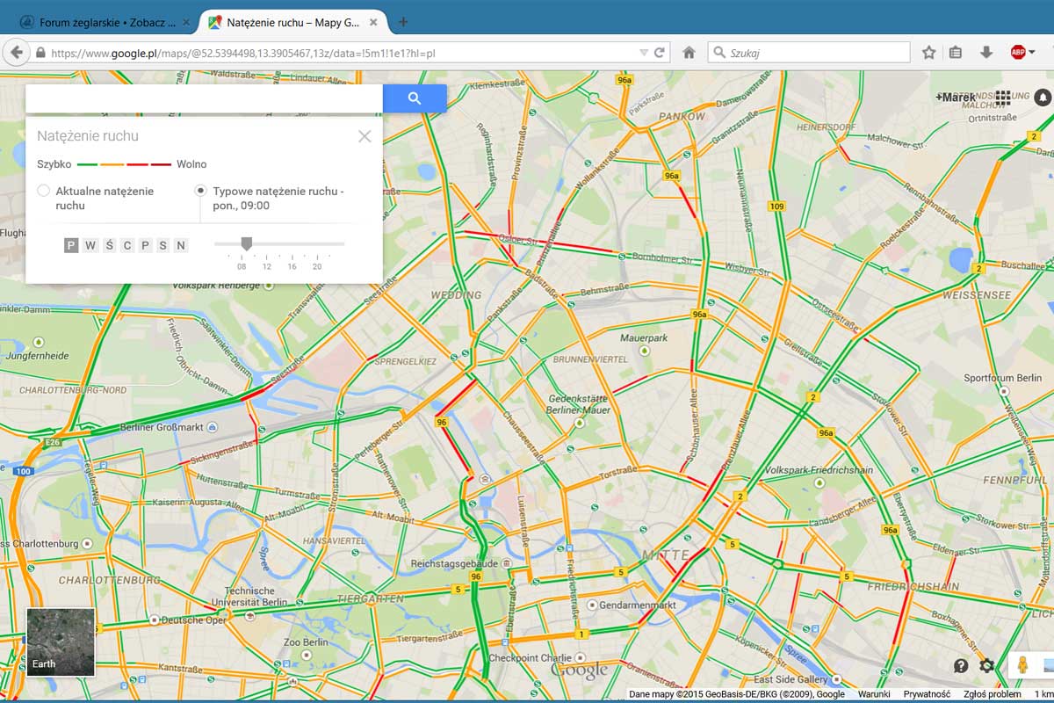The width and height of the screenshot is (1054, 703).
Task: Click the Google Maps search input field
Action: point(204,98)
